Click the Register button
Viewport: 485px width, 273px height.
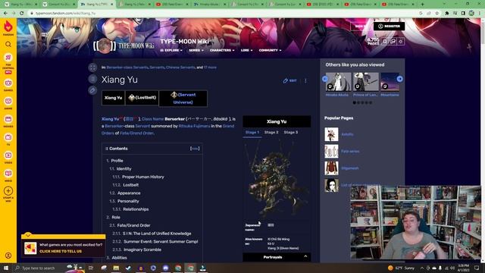pyautogui.click(x=389, y=27)
